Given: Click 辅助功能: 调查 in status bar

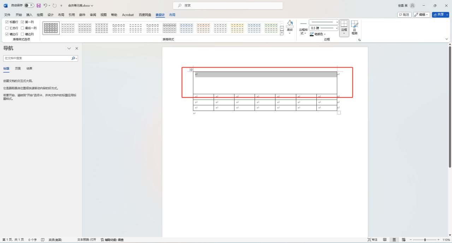Looking at the screenshot, I should [x=112, y=240].
